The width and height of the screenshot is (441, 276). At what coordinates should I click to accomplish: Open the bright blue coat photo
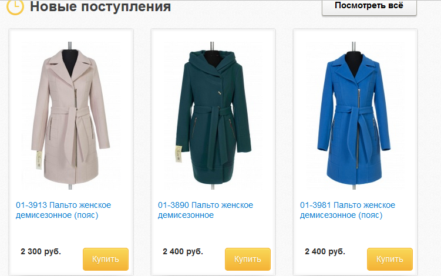coord(354,115)
